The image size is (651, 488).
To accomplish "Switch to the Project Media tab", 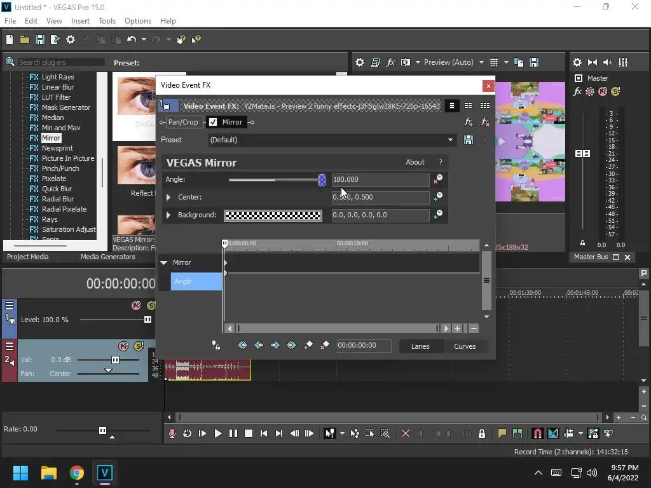I will click(x=27, y=257).
